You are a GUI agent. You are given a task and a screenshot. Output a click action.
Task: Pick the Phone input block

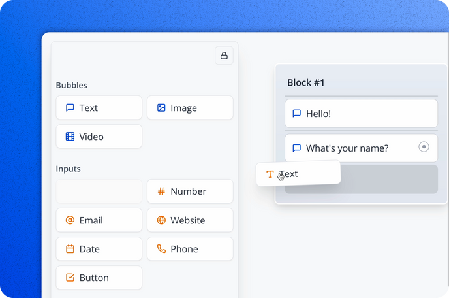(190, 249)
